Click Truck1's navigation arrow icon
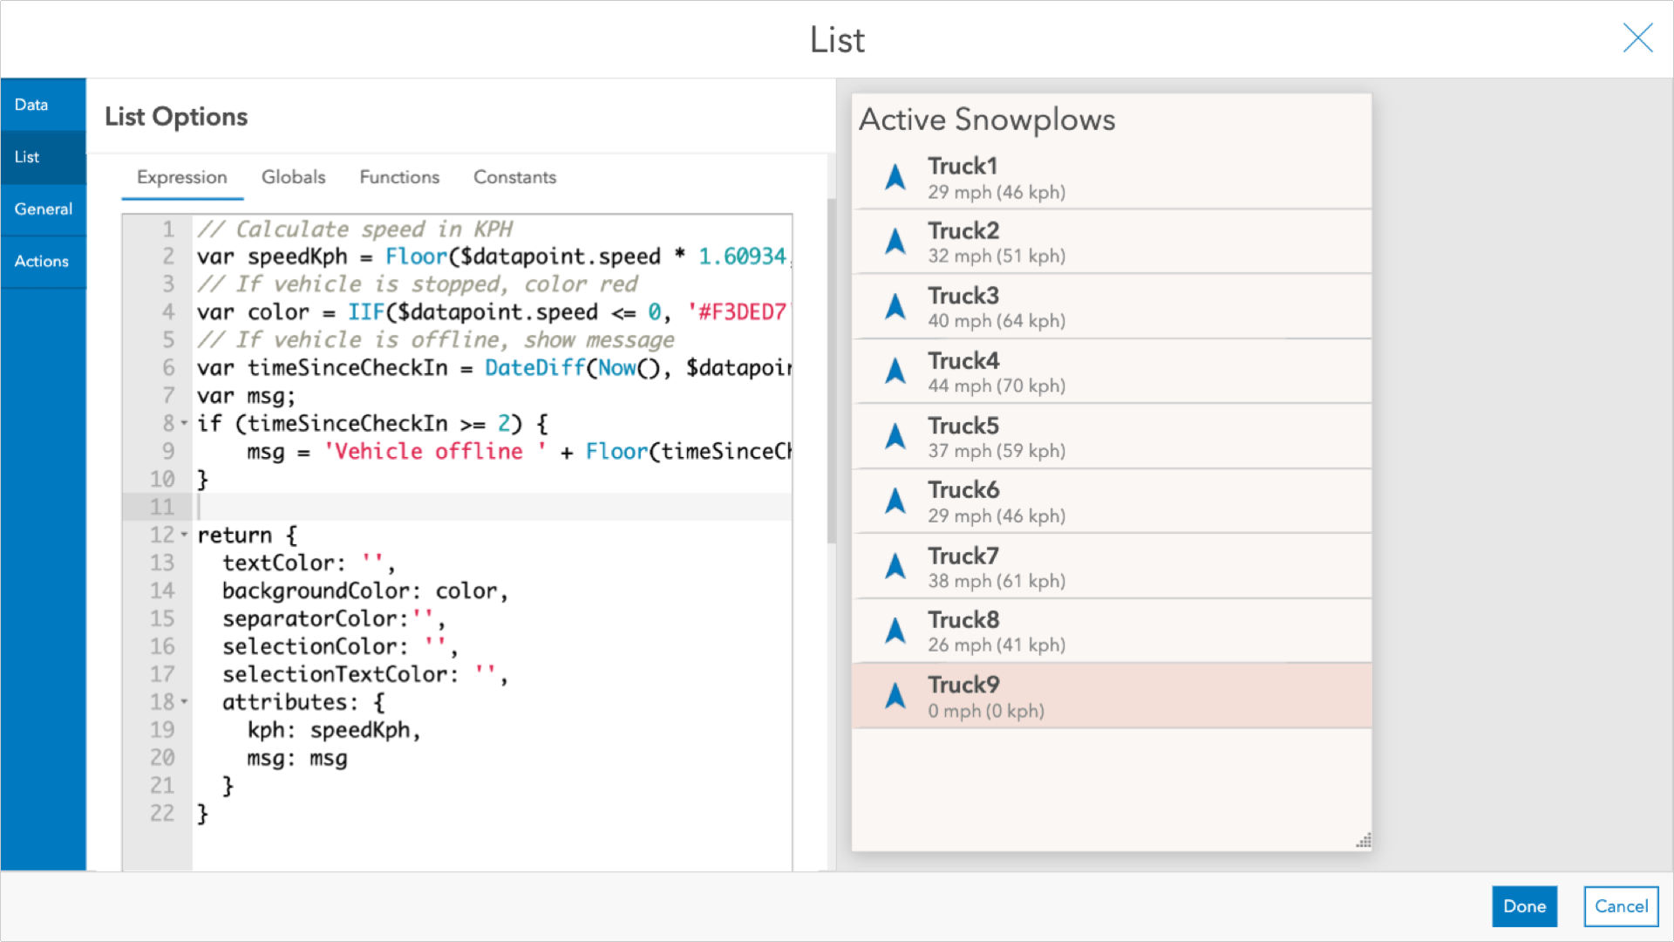The image size is (1674, 942). [895, 176]
